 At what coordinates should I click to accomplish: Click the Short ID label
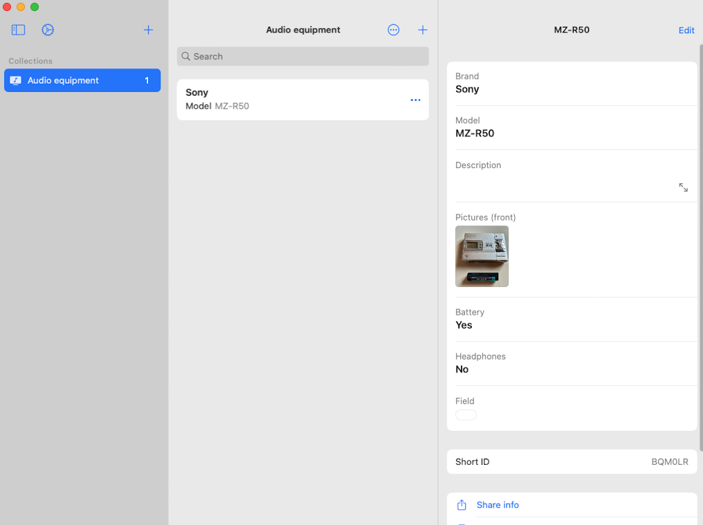[472, 462]
